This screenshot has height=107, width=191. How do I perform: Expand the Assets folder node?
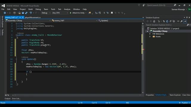point(150,37)
